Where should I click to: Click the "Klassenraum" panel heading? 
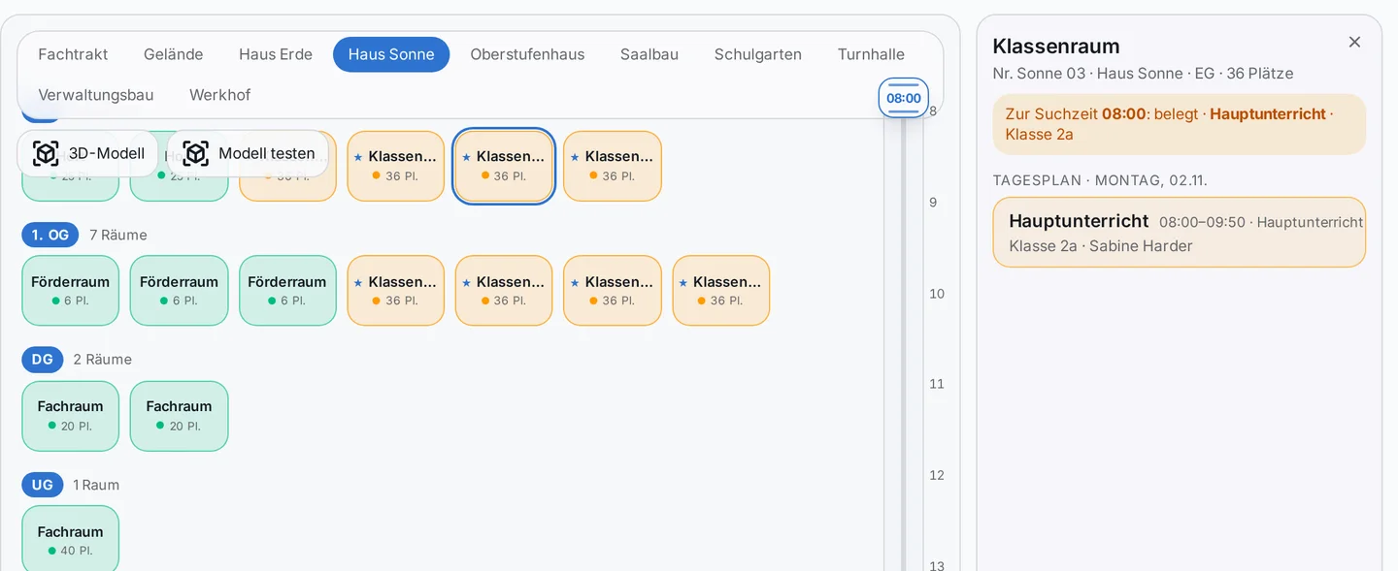[x=1056, y=46]
